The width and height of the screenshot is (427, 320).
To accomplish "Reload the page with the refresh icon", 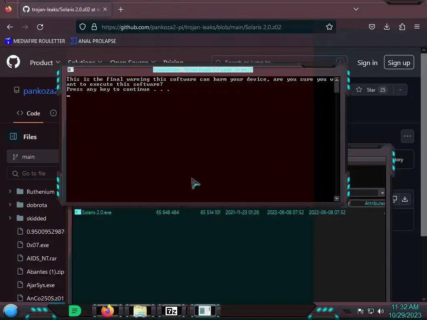I will click(x=40, y=27).
